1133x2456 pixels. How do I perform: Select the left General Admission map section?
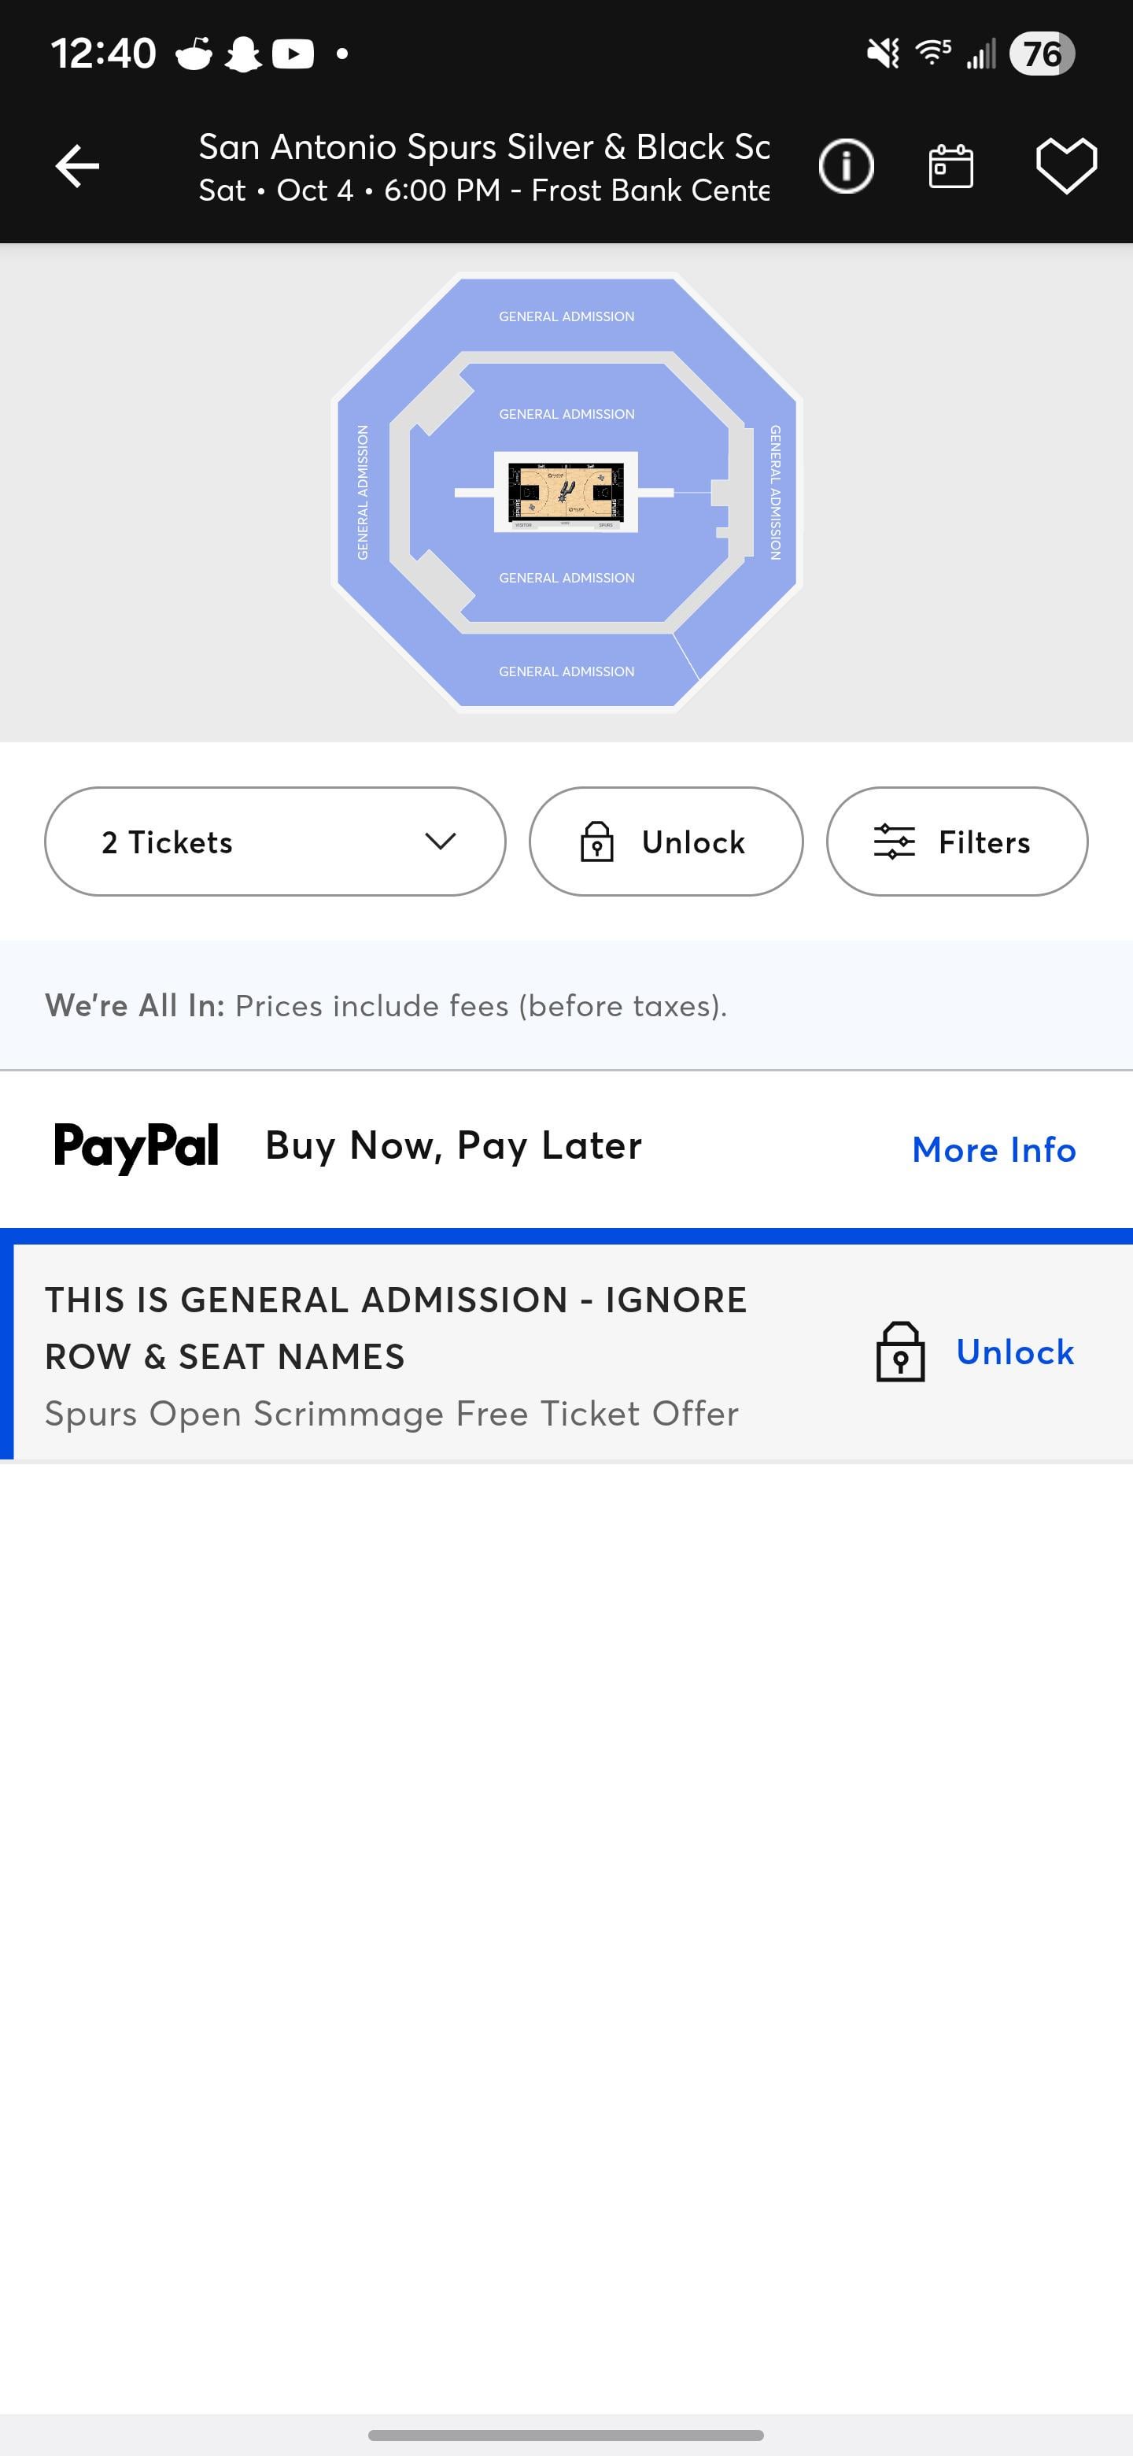[x=363, y=492]
